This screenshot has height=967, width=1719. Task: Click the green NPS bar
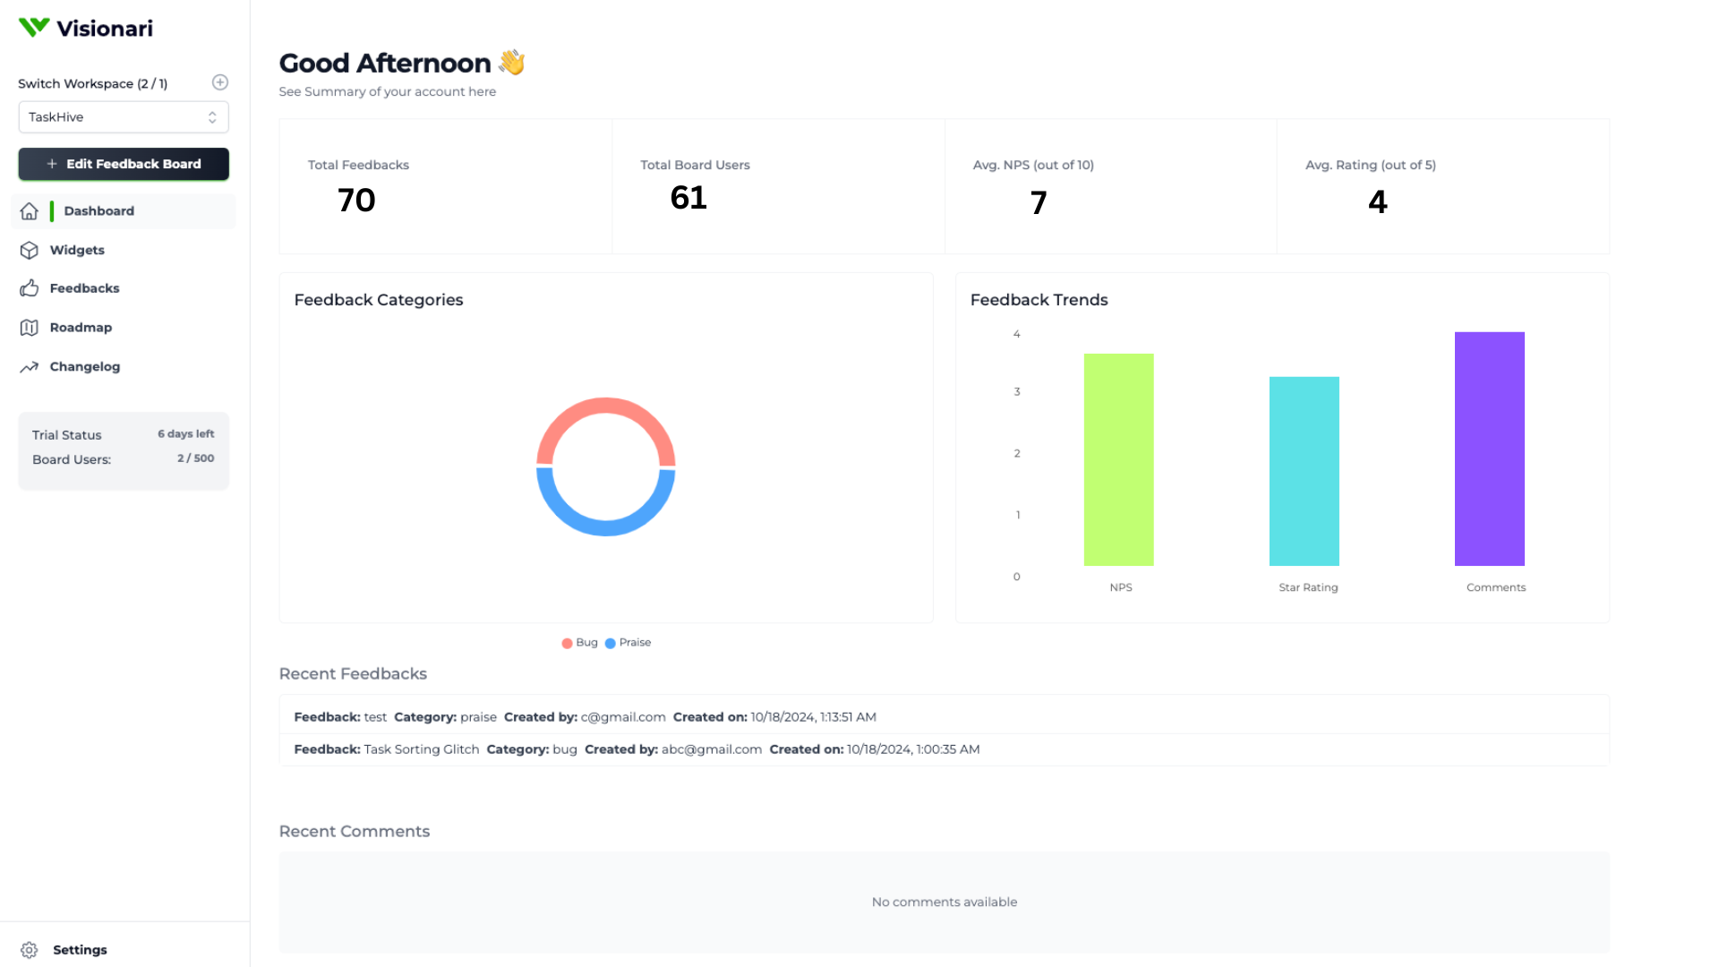(1118, 459)
